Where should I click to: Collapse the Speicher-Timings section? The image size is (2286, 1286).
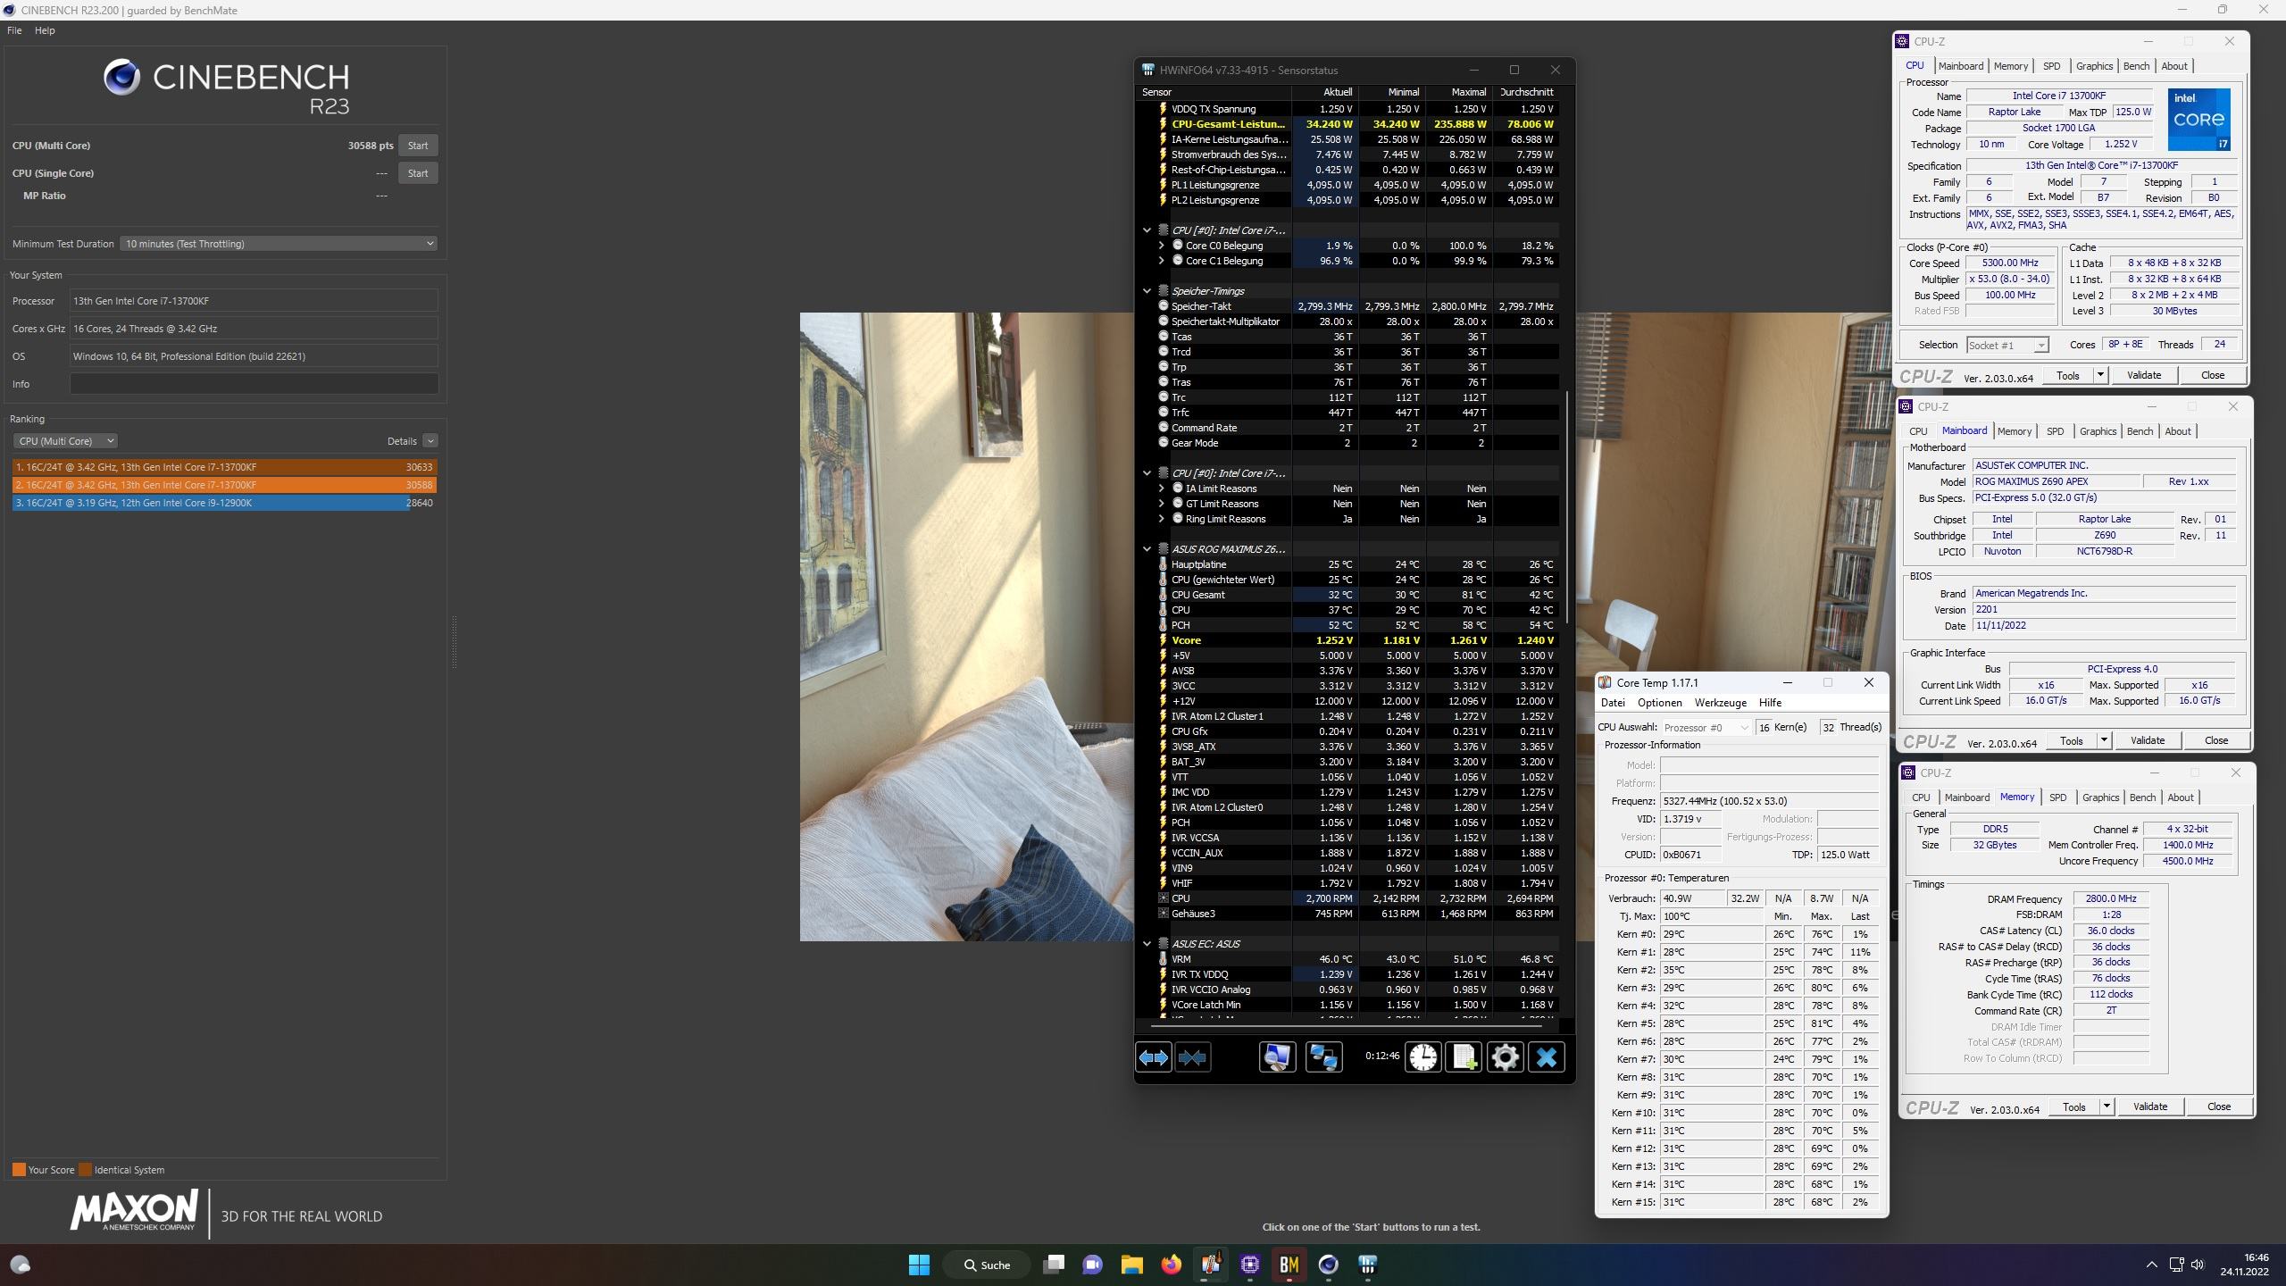coord(1147,291)
